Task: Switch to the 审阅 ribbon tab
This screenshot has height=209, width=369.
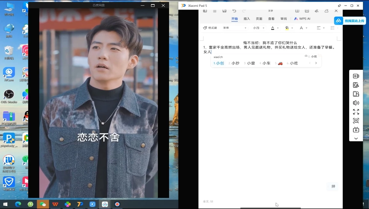Action: point(284,19)
